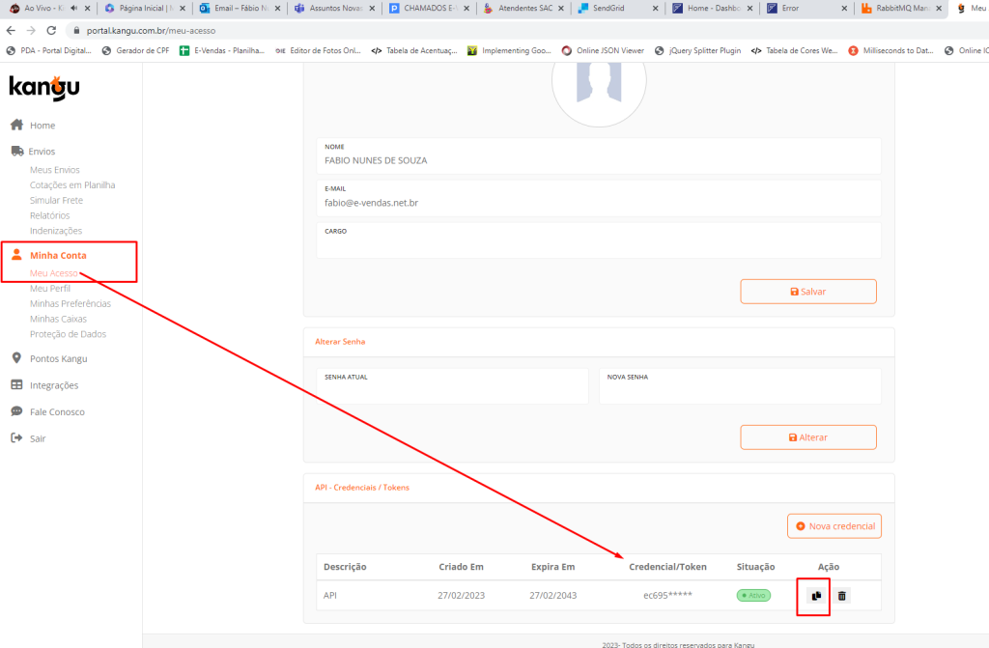Copy the API token using the copy icon
The image size is (989, 648).
pos(813,596)
